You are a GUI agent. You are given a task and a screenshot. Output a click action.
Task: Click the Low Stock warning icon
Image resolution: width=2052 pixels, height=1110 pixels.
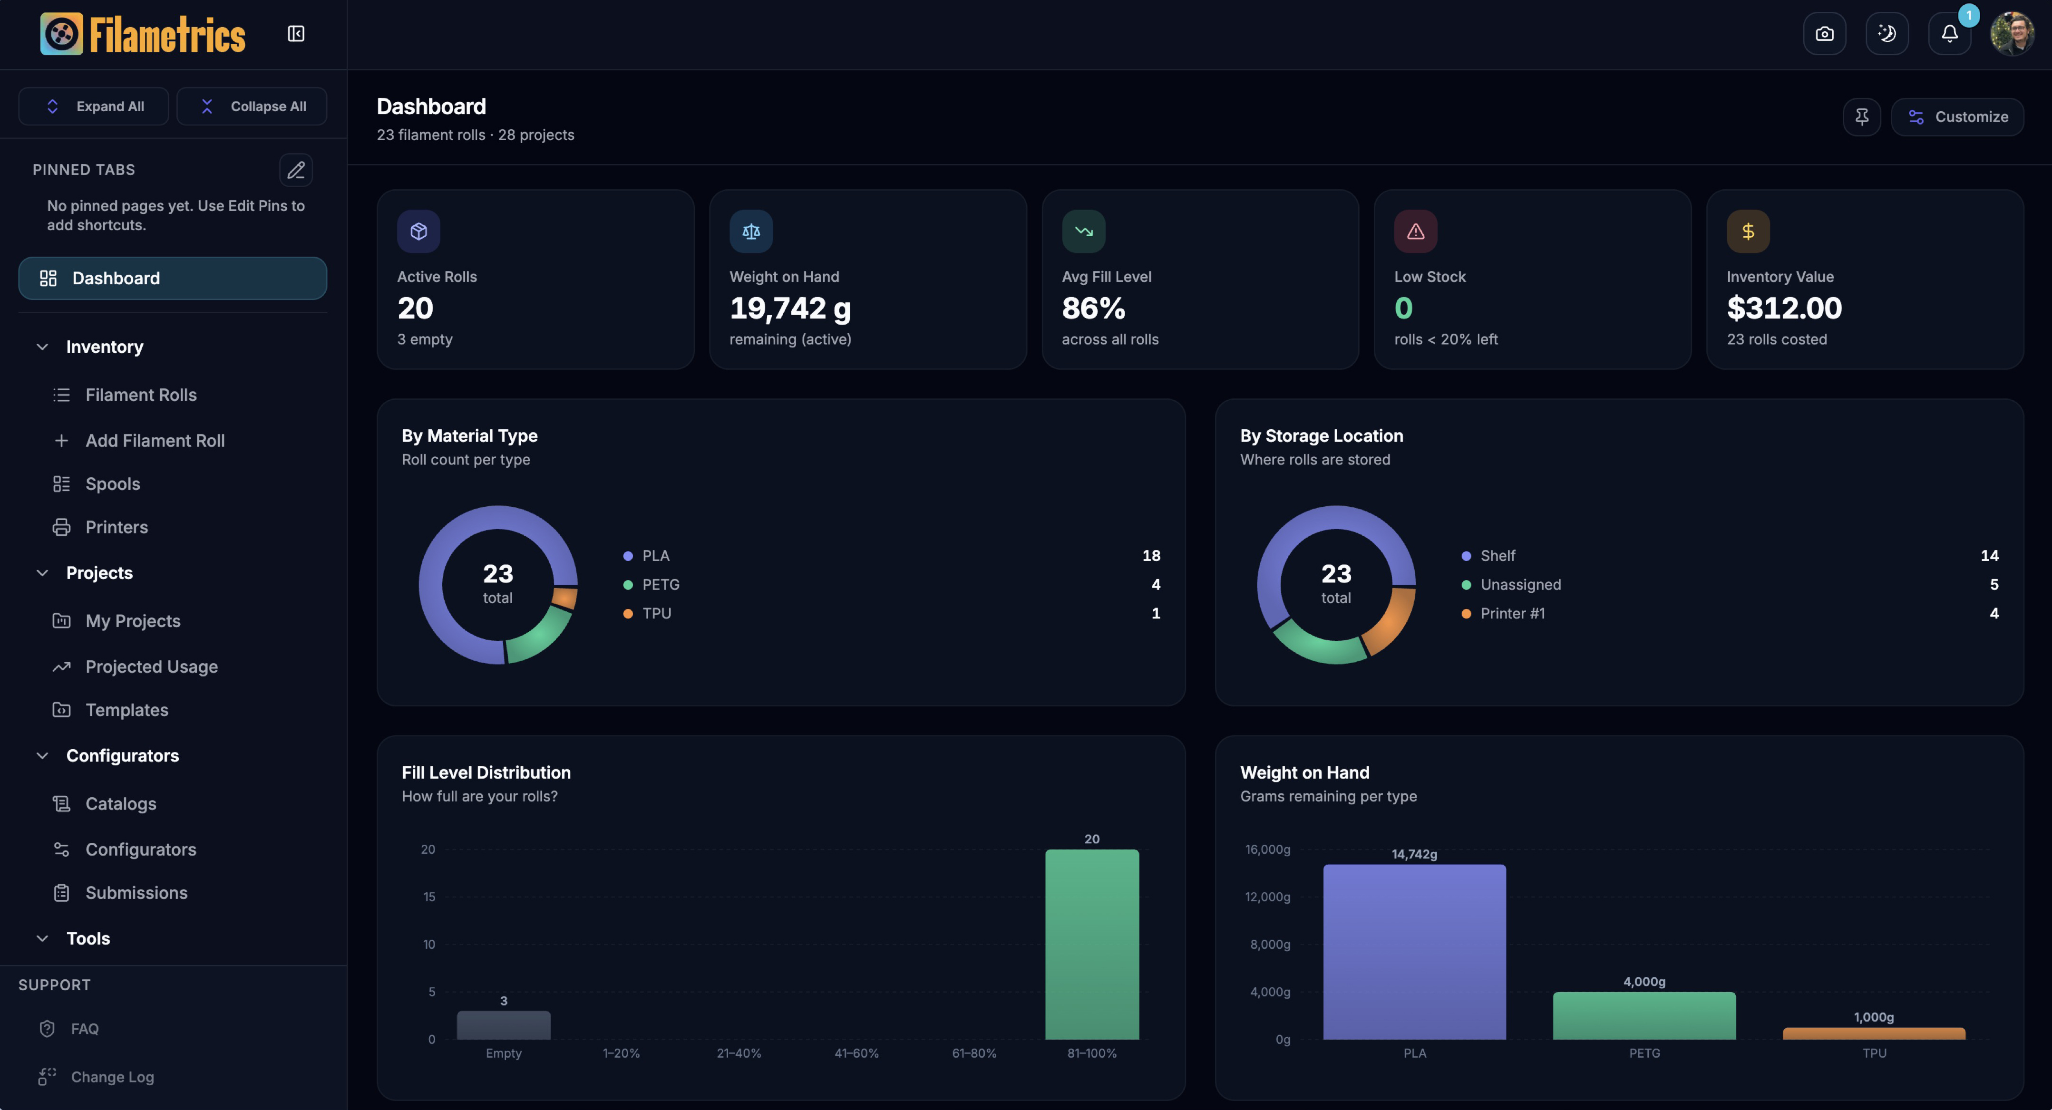tap(1416, 231)
